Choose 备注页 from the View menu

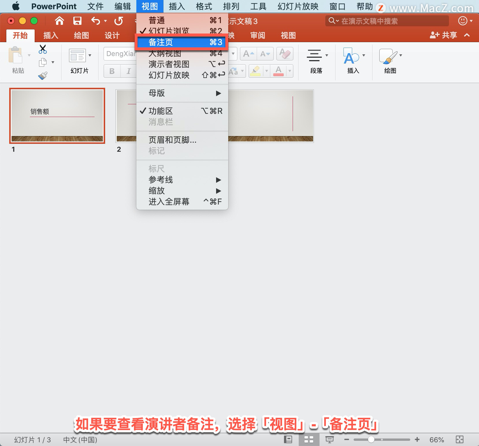click(182, 42)
